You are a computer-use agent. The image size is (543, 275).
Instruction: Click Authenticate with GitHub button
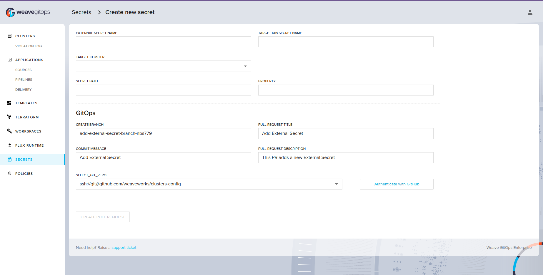(x=397, y=184)
